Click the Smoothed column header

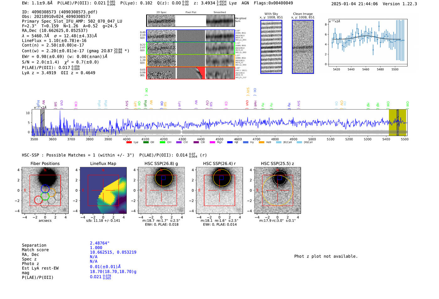click(219, 13)
